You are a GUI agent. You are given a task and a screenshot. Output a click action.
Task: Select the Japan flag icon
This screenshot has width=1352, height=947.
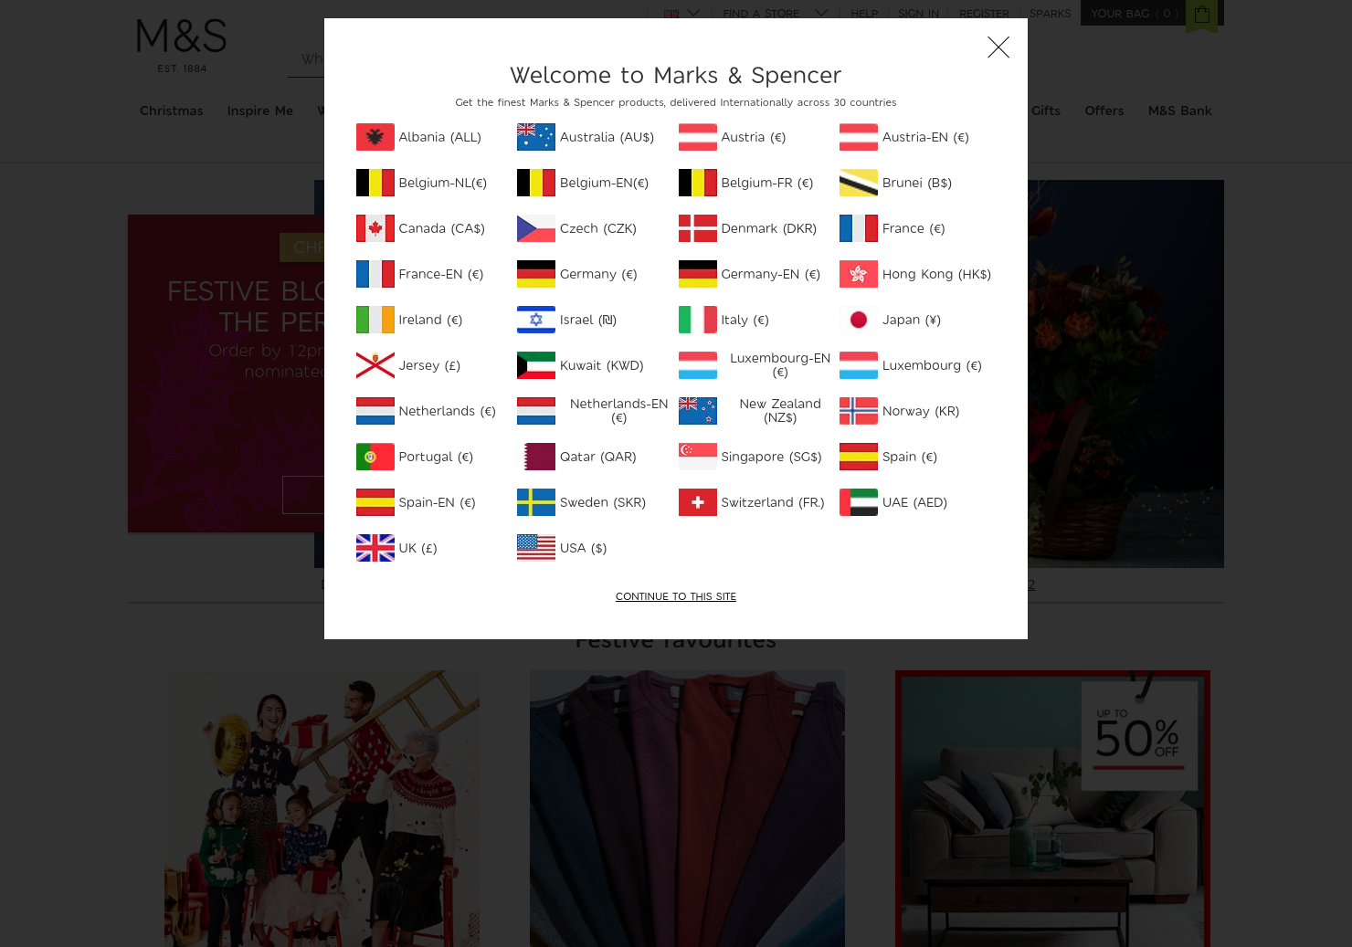pyautogui.click(x=859, y=320)
